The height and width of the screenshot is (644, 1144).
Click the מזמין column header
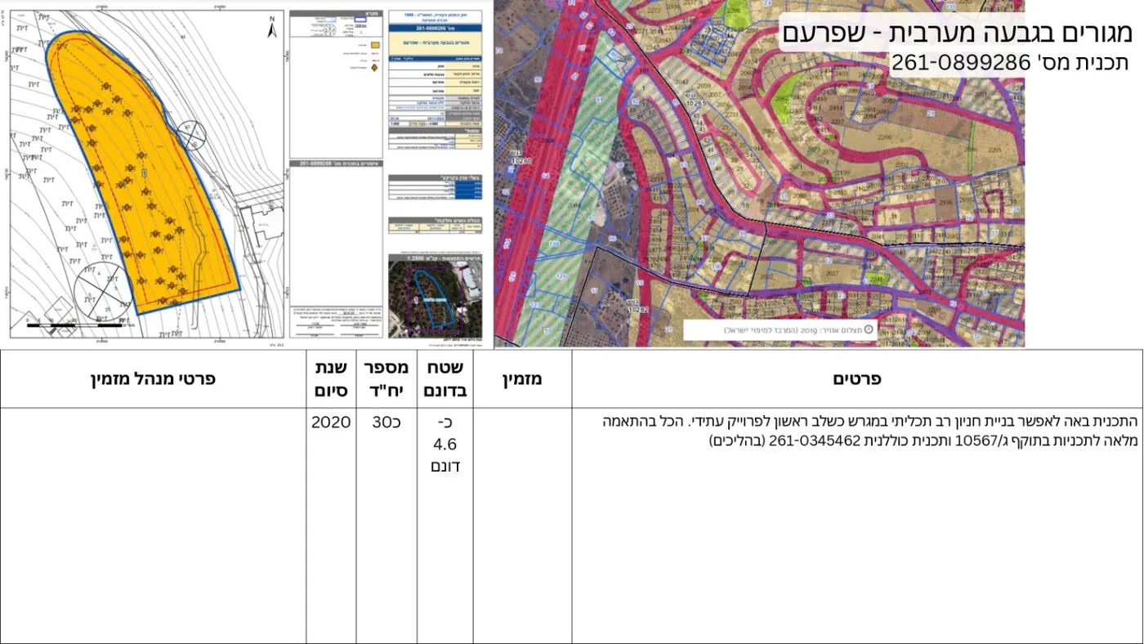(522, 379)
